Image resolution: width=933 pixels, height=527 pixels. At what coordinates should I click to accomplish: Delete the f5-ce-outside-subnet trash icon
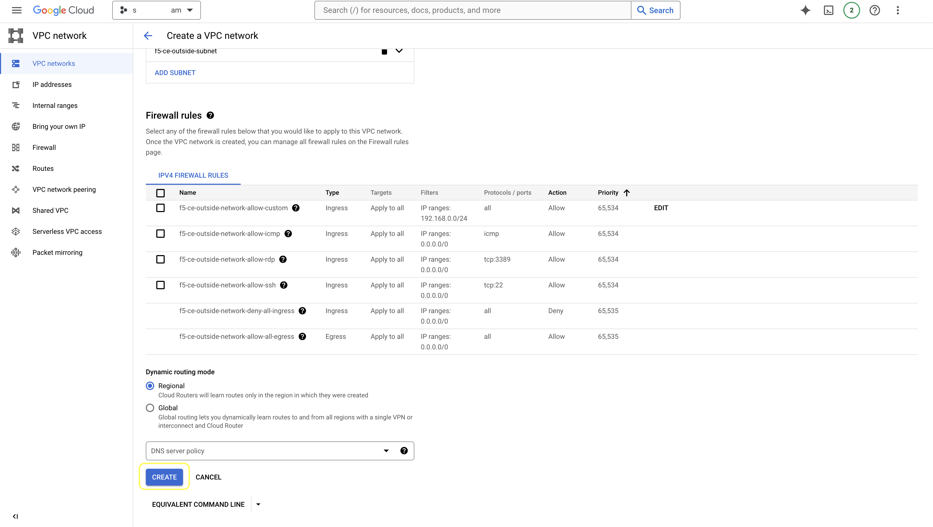point(384,51)
